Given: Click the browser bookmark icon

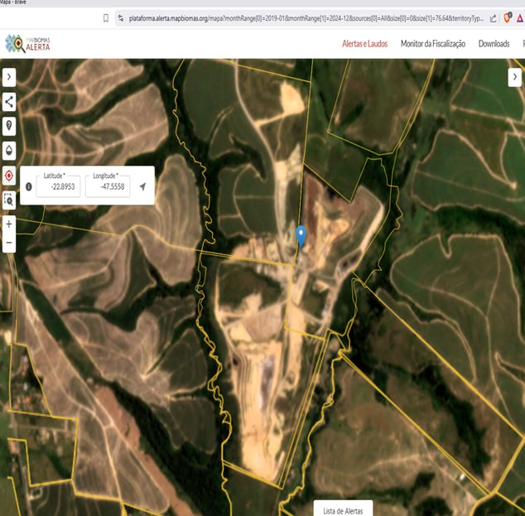Looking at the screenshot, I should point(104,17).
